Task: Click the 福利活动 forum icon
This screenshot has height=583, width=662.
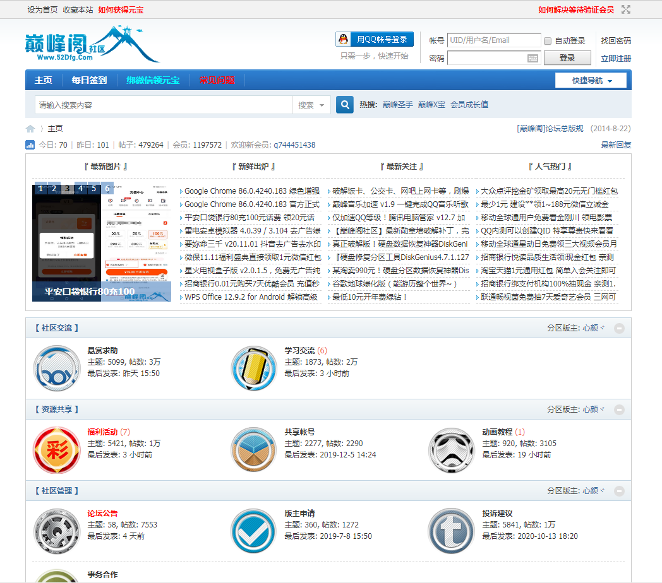Action: [57, 450]
